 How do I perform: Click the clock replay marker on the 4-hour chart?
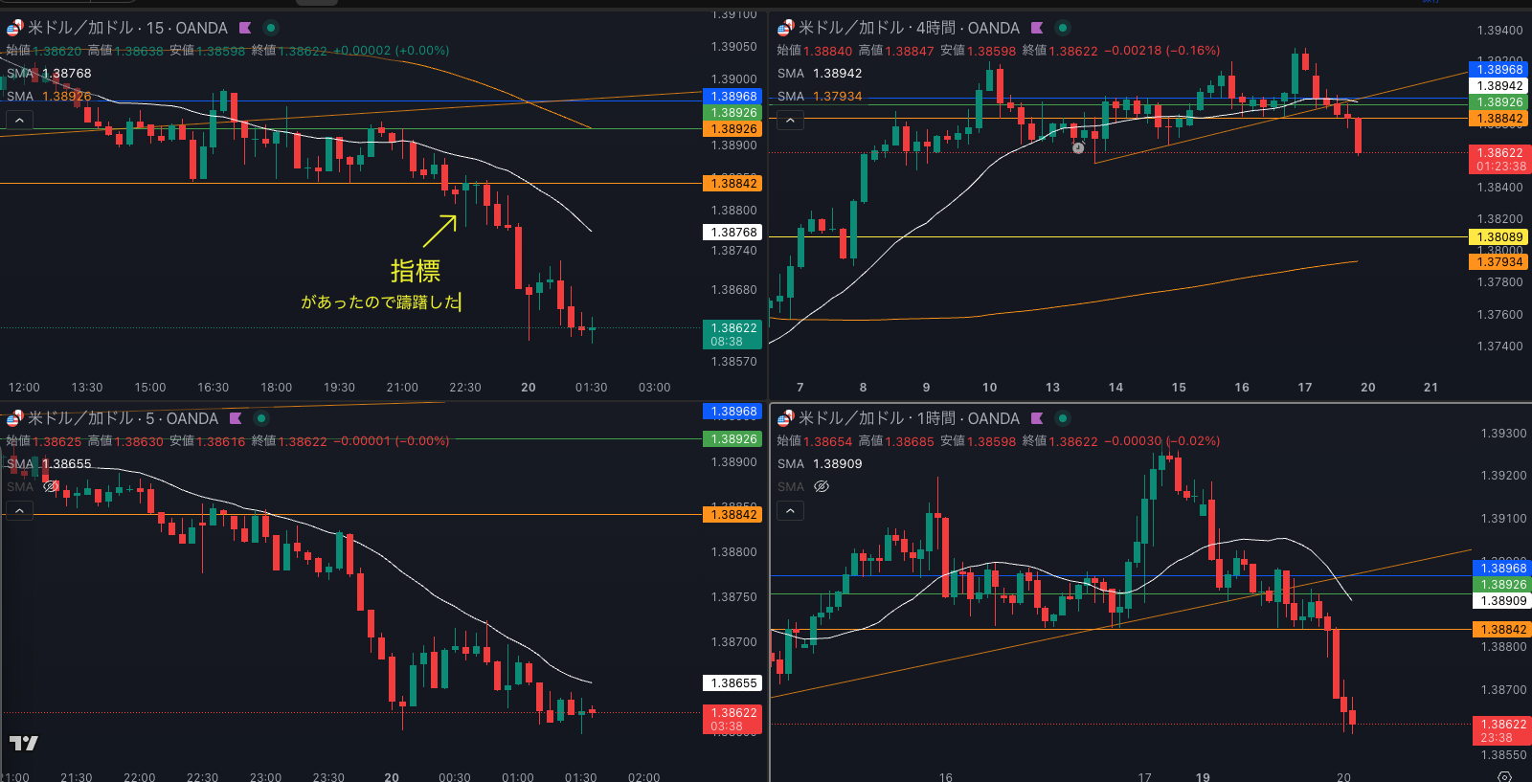pos(1078,148)
